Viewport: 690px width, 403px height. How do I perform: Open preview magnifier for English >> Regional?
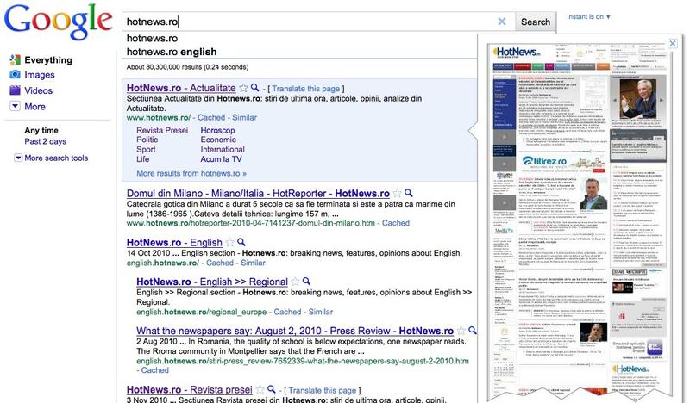pos(307,282)
